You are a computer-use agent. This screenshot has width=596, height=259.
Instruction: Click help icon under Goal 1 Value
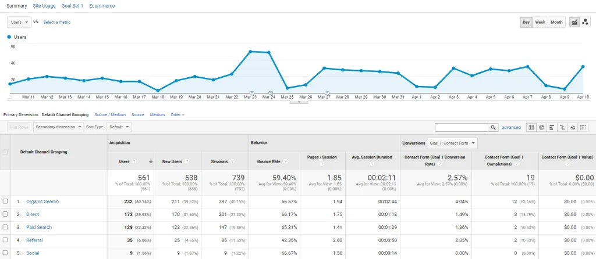pos(567,164)
